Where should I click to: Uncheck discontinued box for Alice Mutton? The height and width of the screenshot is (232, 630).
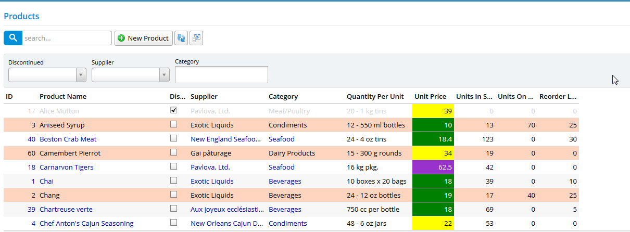tap(174, 110)
